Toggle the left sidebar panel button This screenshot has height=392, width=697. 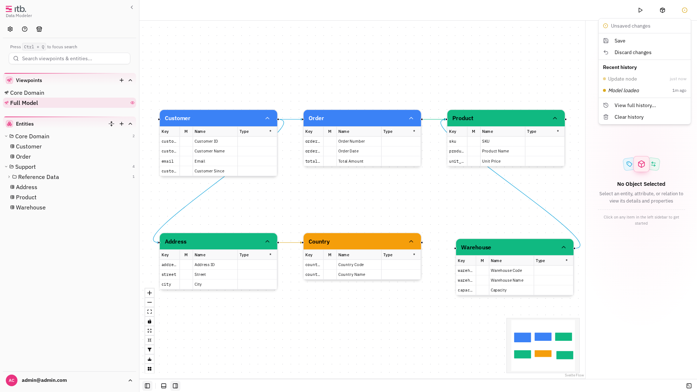coord(147,386)
